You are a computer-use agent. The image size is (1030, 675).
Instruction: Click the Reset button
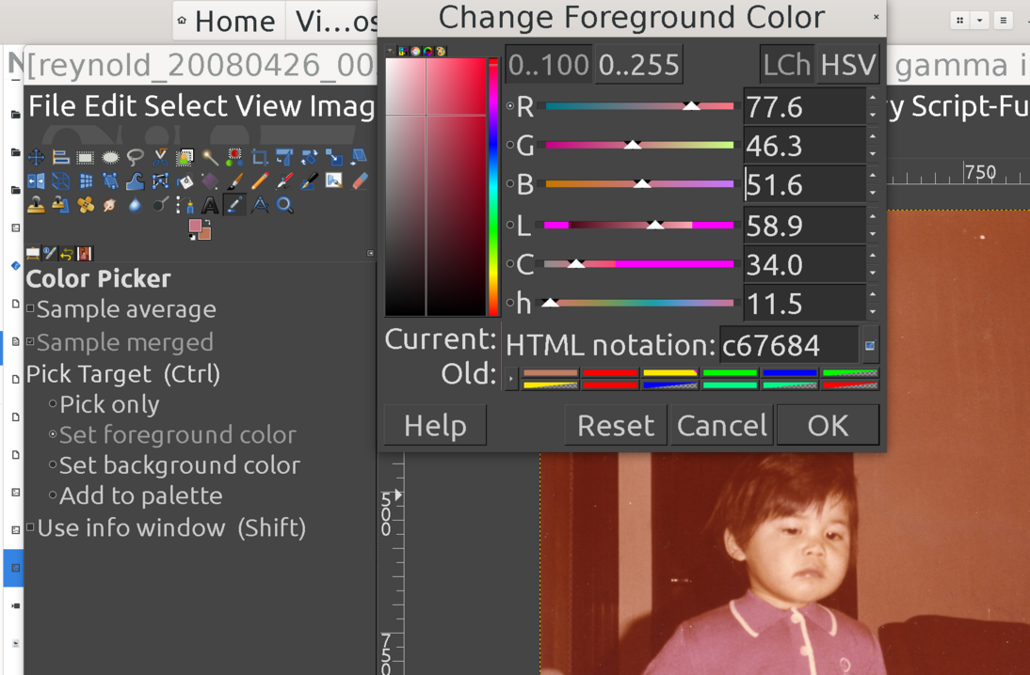click(616, 425)
